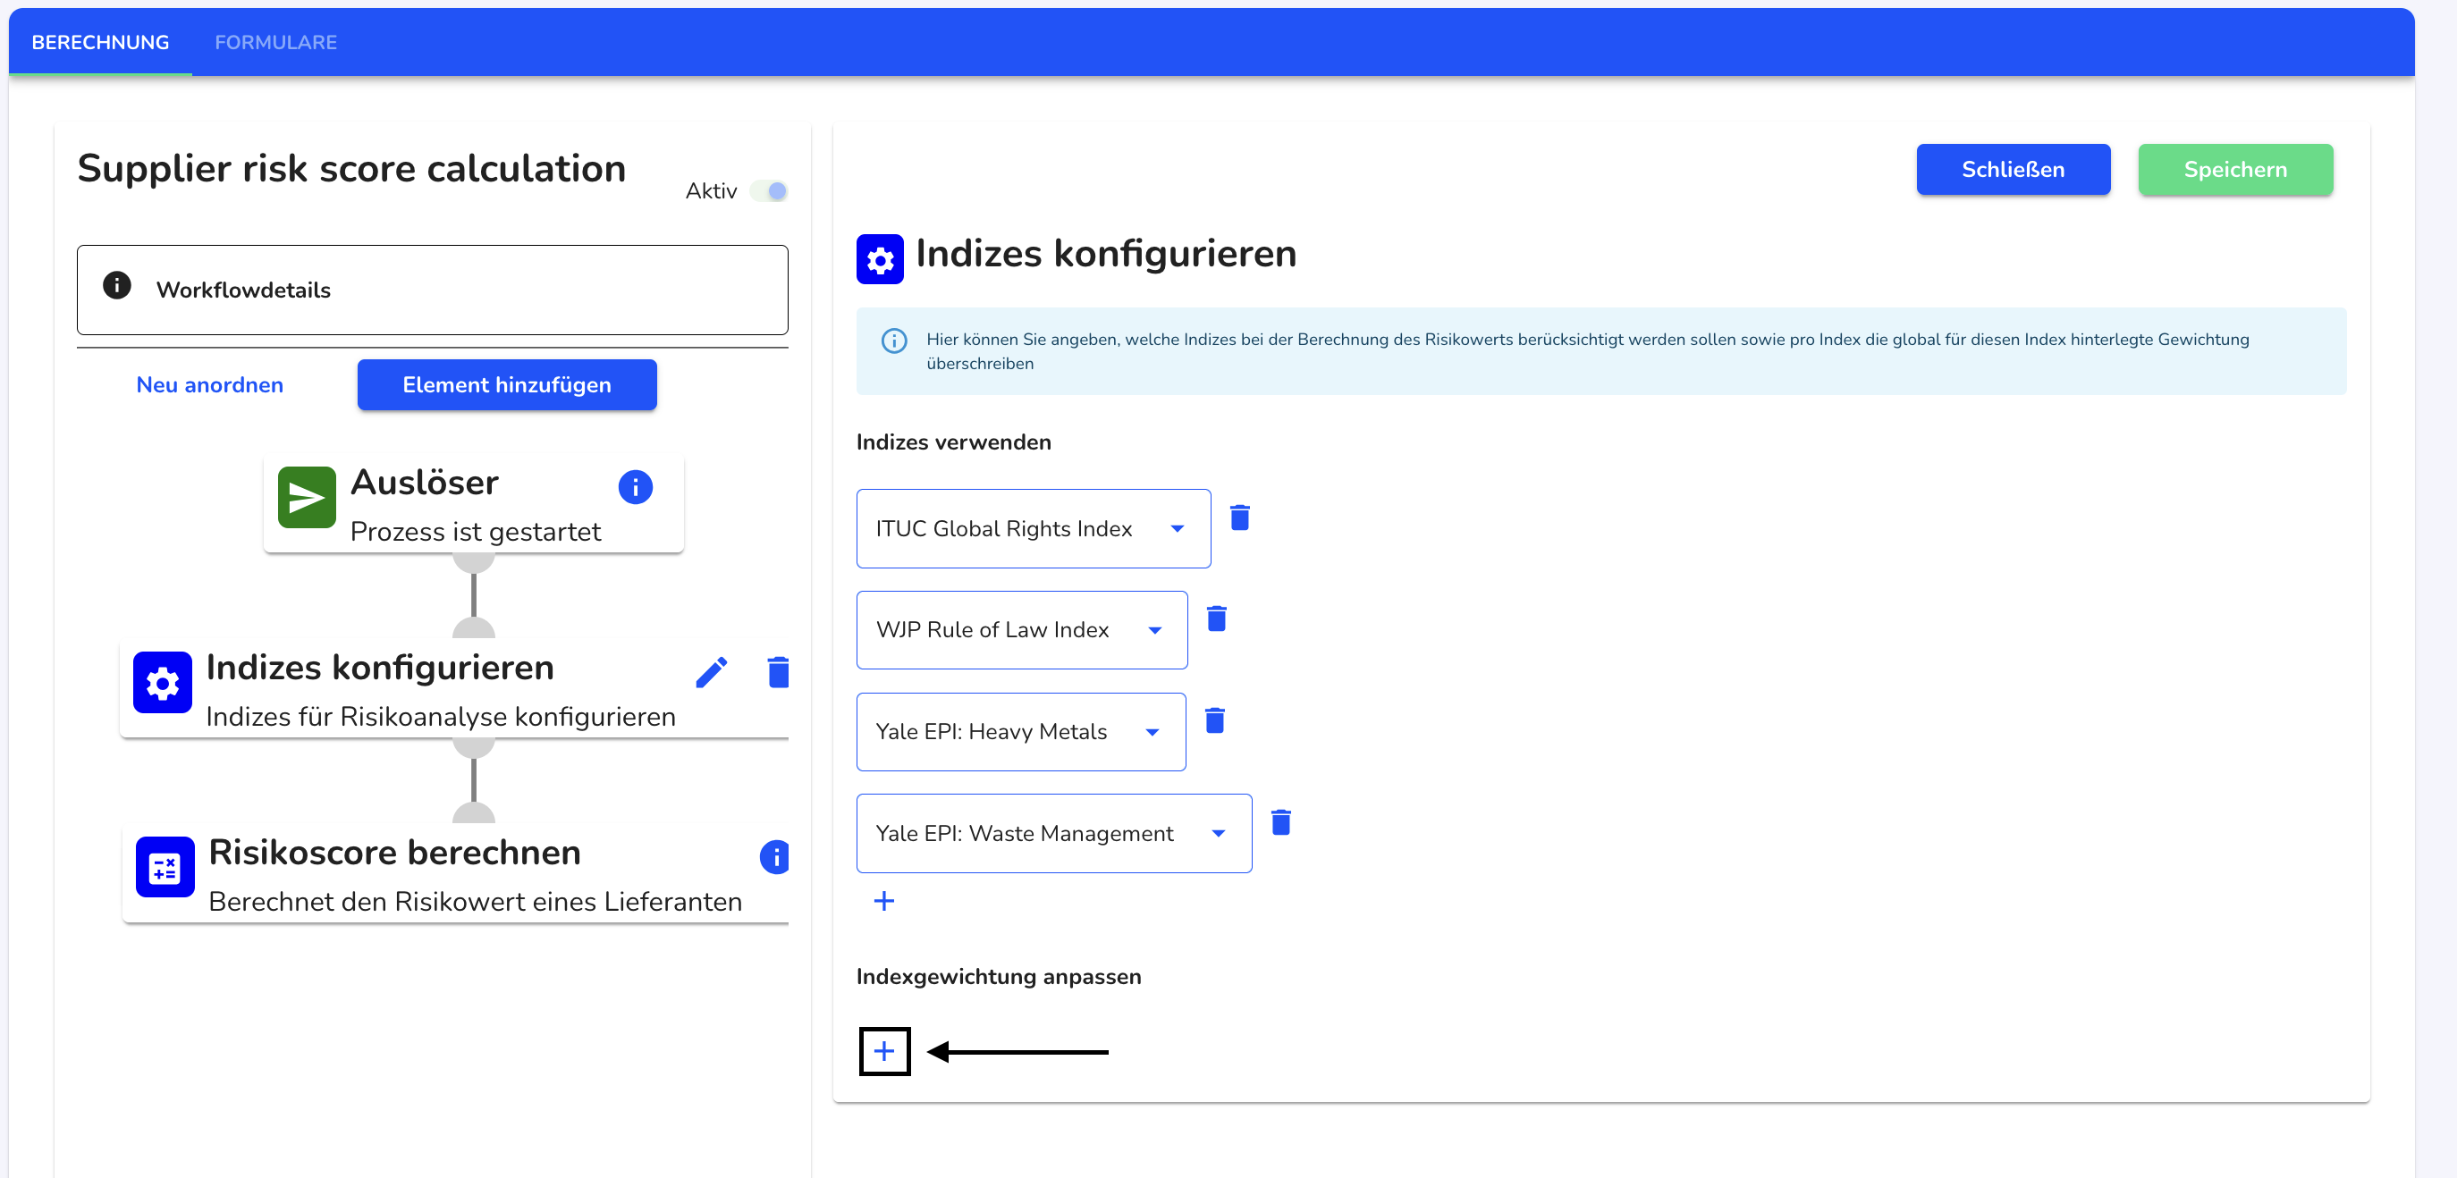This screenshot has width=2457, height=1178.
Task: Click the Speichern button
Action: click(2234, 170)
